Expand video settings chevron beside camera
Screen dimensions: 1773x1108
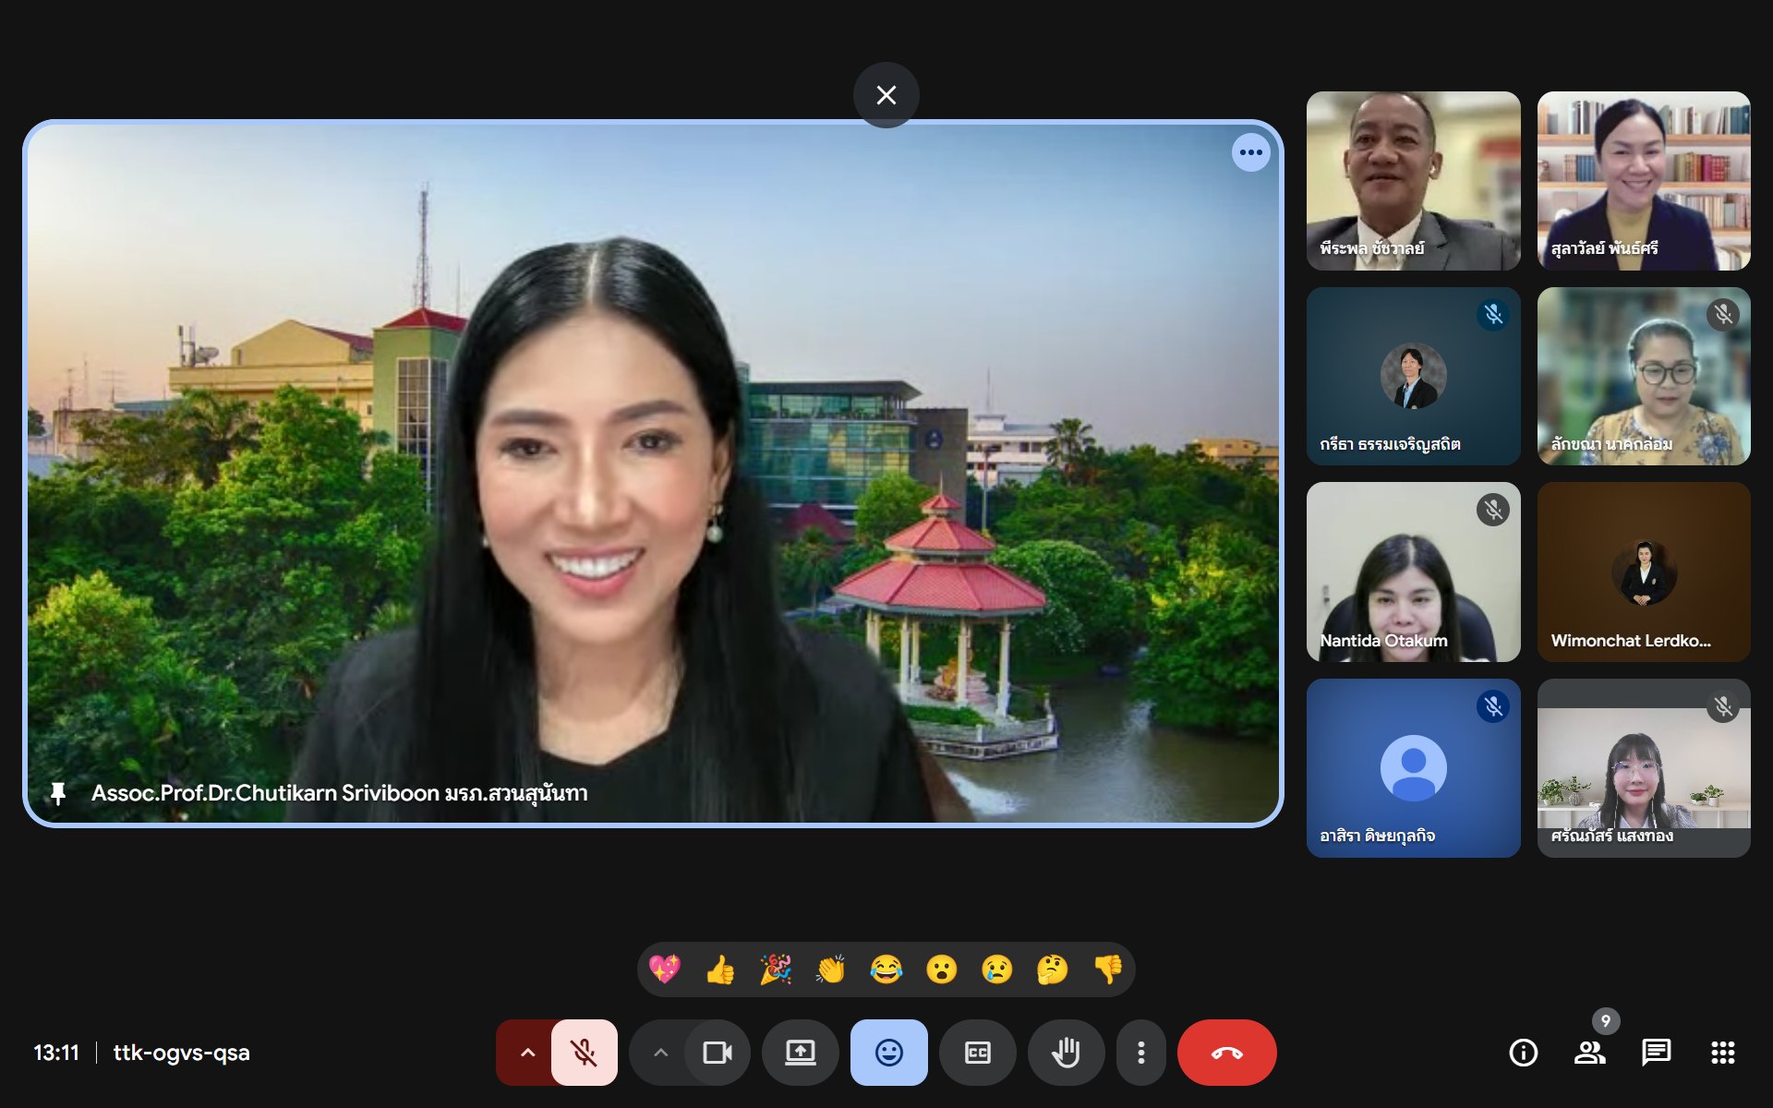(x=660, y=1053)
